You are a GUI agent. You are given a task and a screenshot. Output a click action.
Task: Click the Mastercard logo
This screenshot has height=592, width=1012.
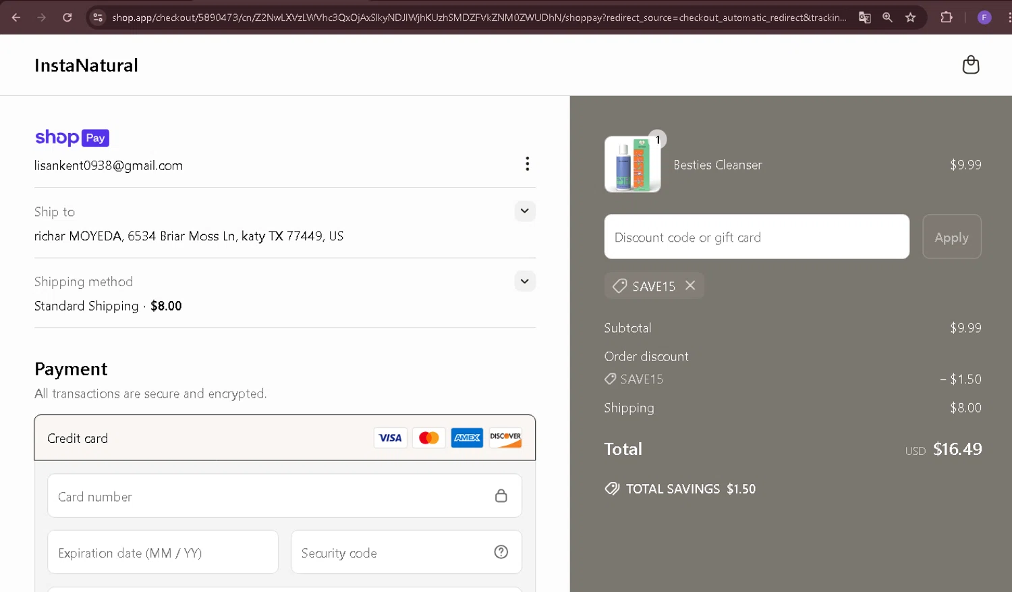pos(428,438)
